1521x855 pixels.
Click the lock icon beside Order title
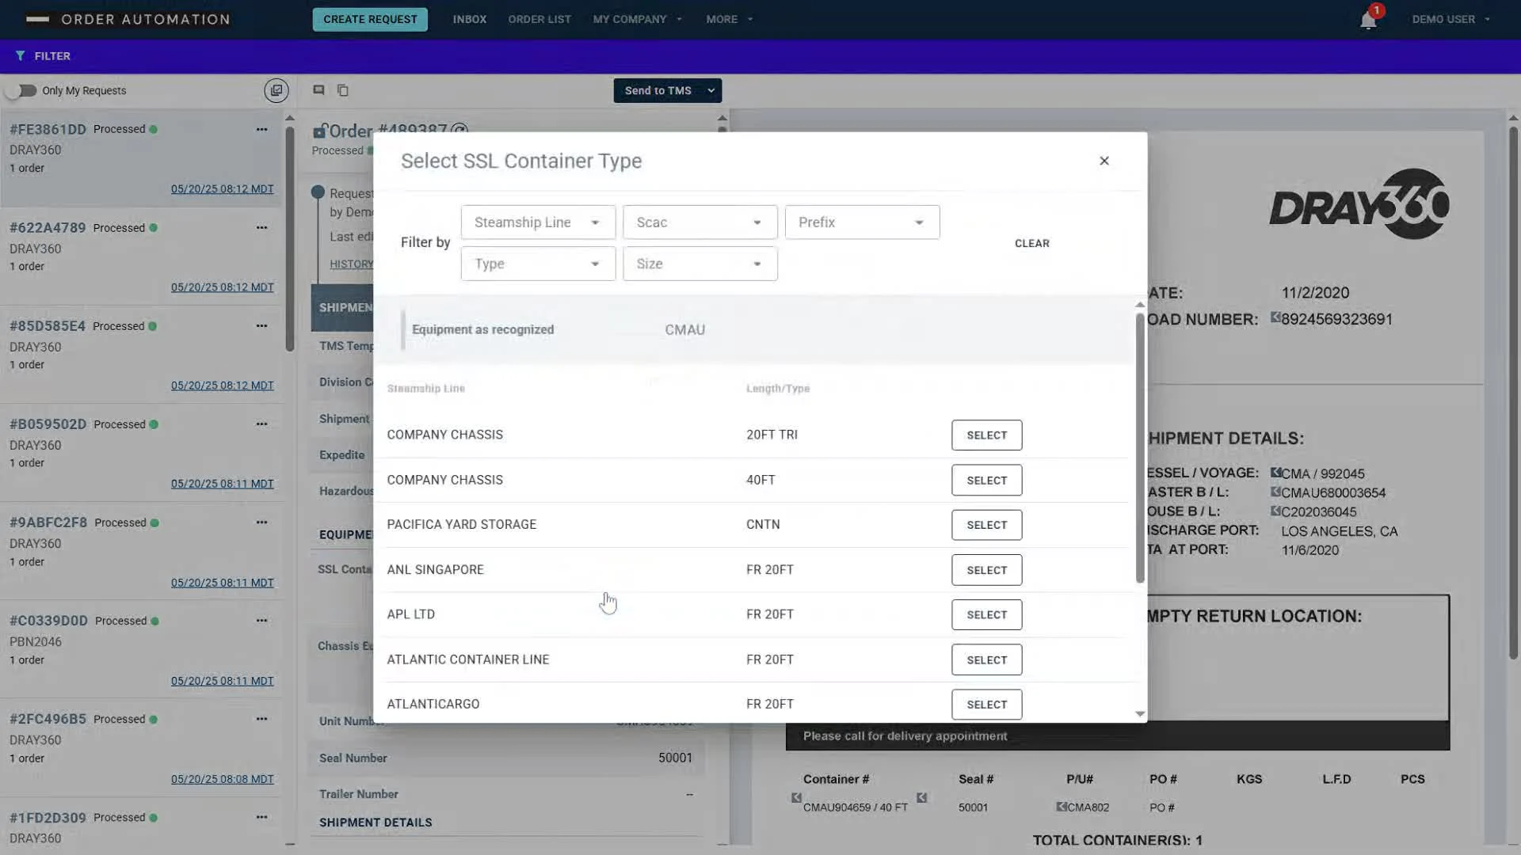point(320,131)
